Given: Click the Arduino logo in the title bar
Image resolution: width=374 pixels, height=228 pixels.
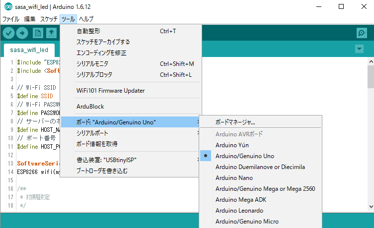Looking at the screenshot, I should 8,6.
